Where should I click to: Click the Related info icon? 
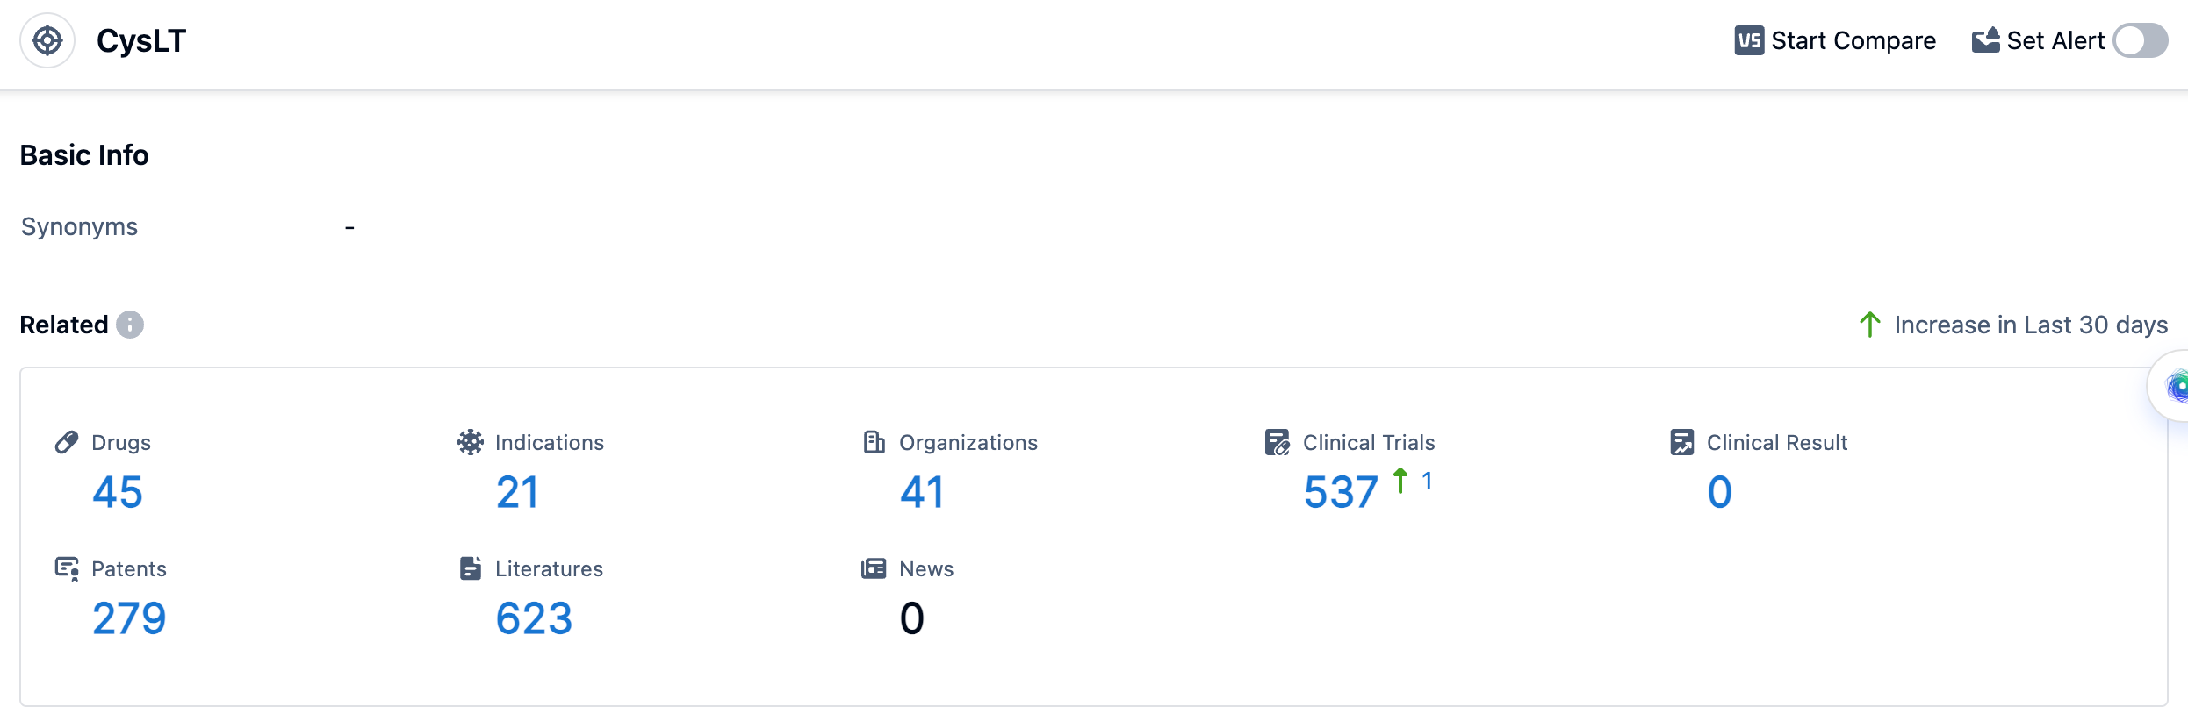[x=130, y=325]
